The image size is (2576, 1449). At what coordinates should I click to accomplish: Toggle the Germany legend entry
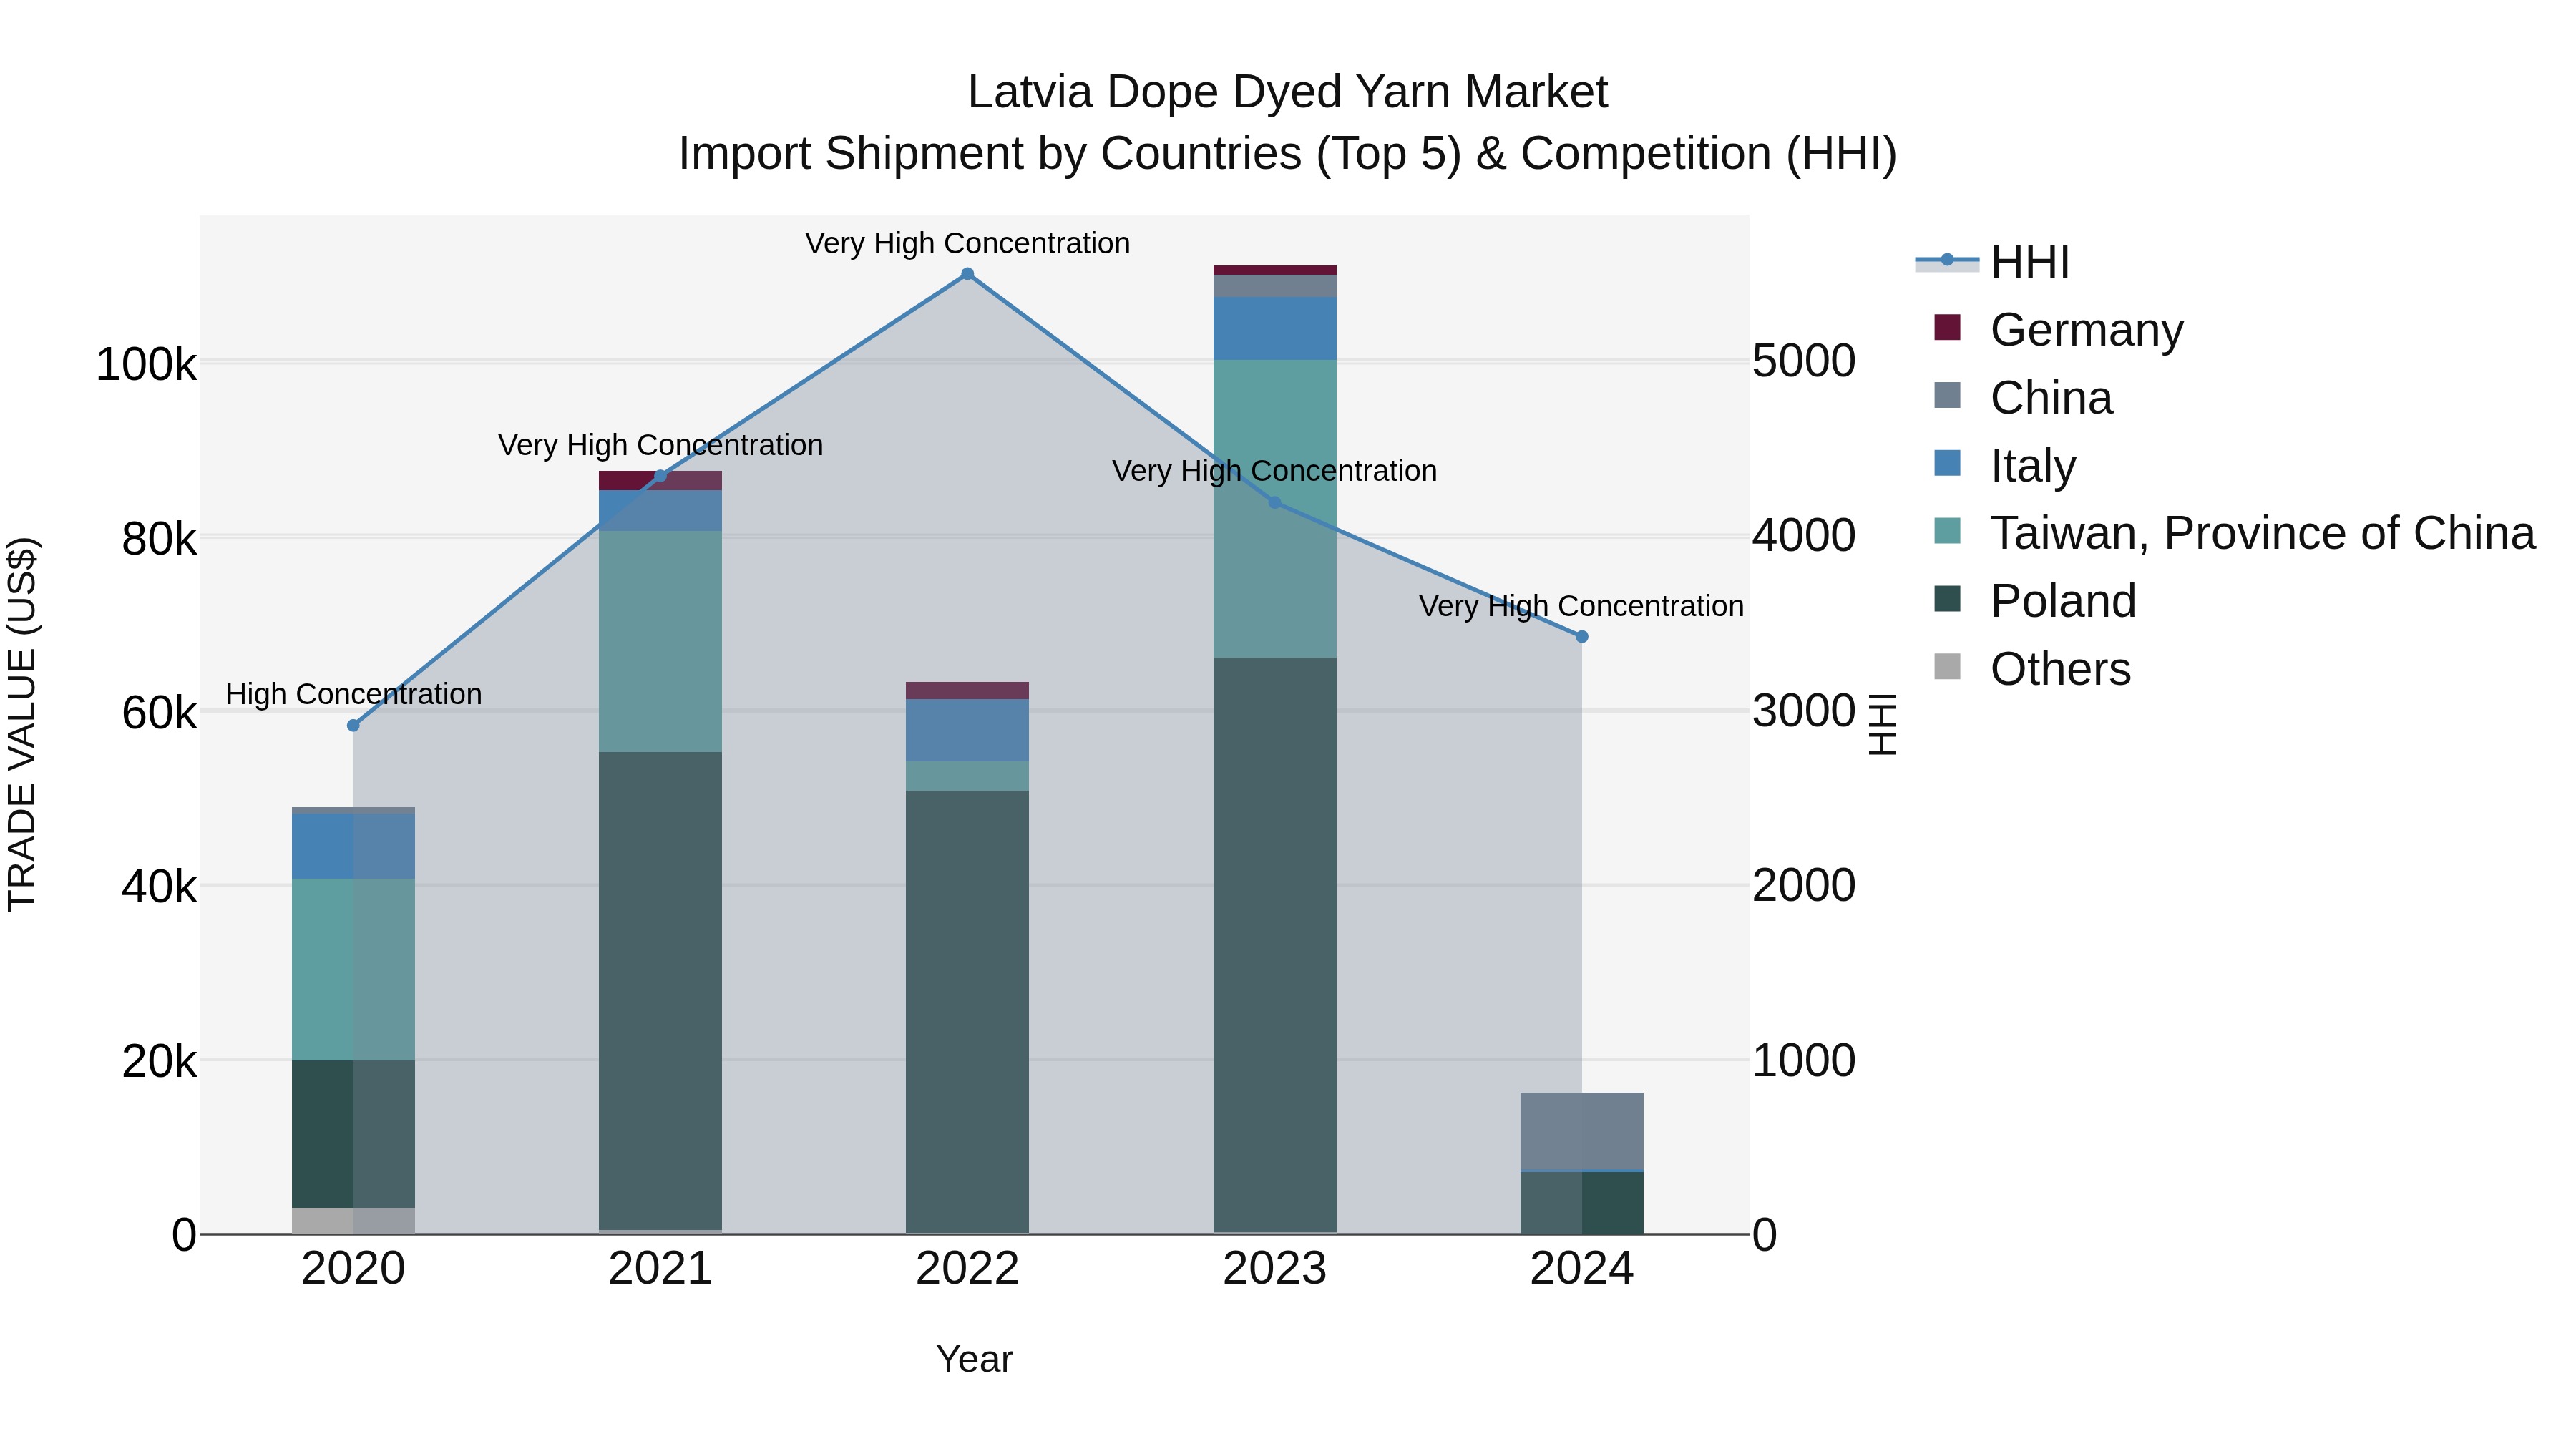[2059, 329]
